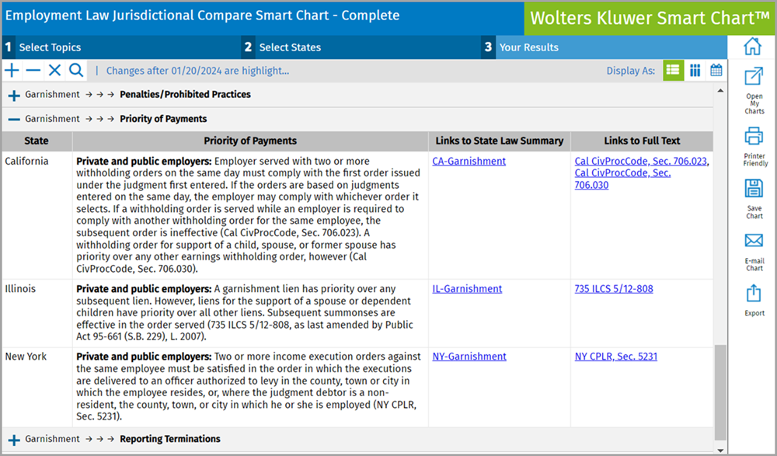Collapse all topics with the minus toolbar icon

pos(33,71)
